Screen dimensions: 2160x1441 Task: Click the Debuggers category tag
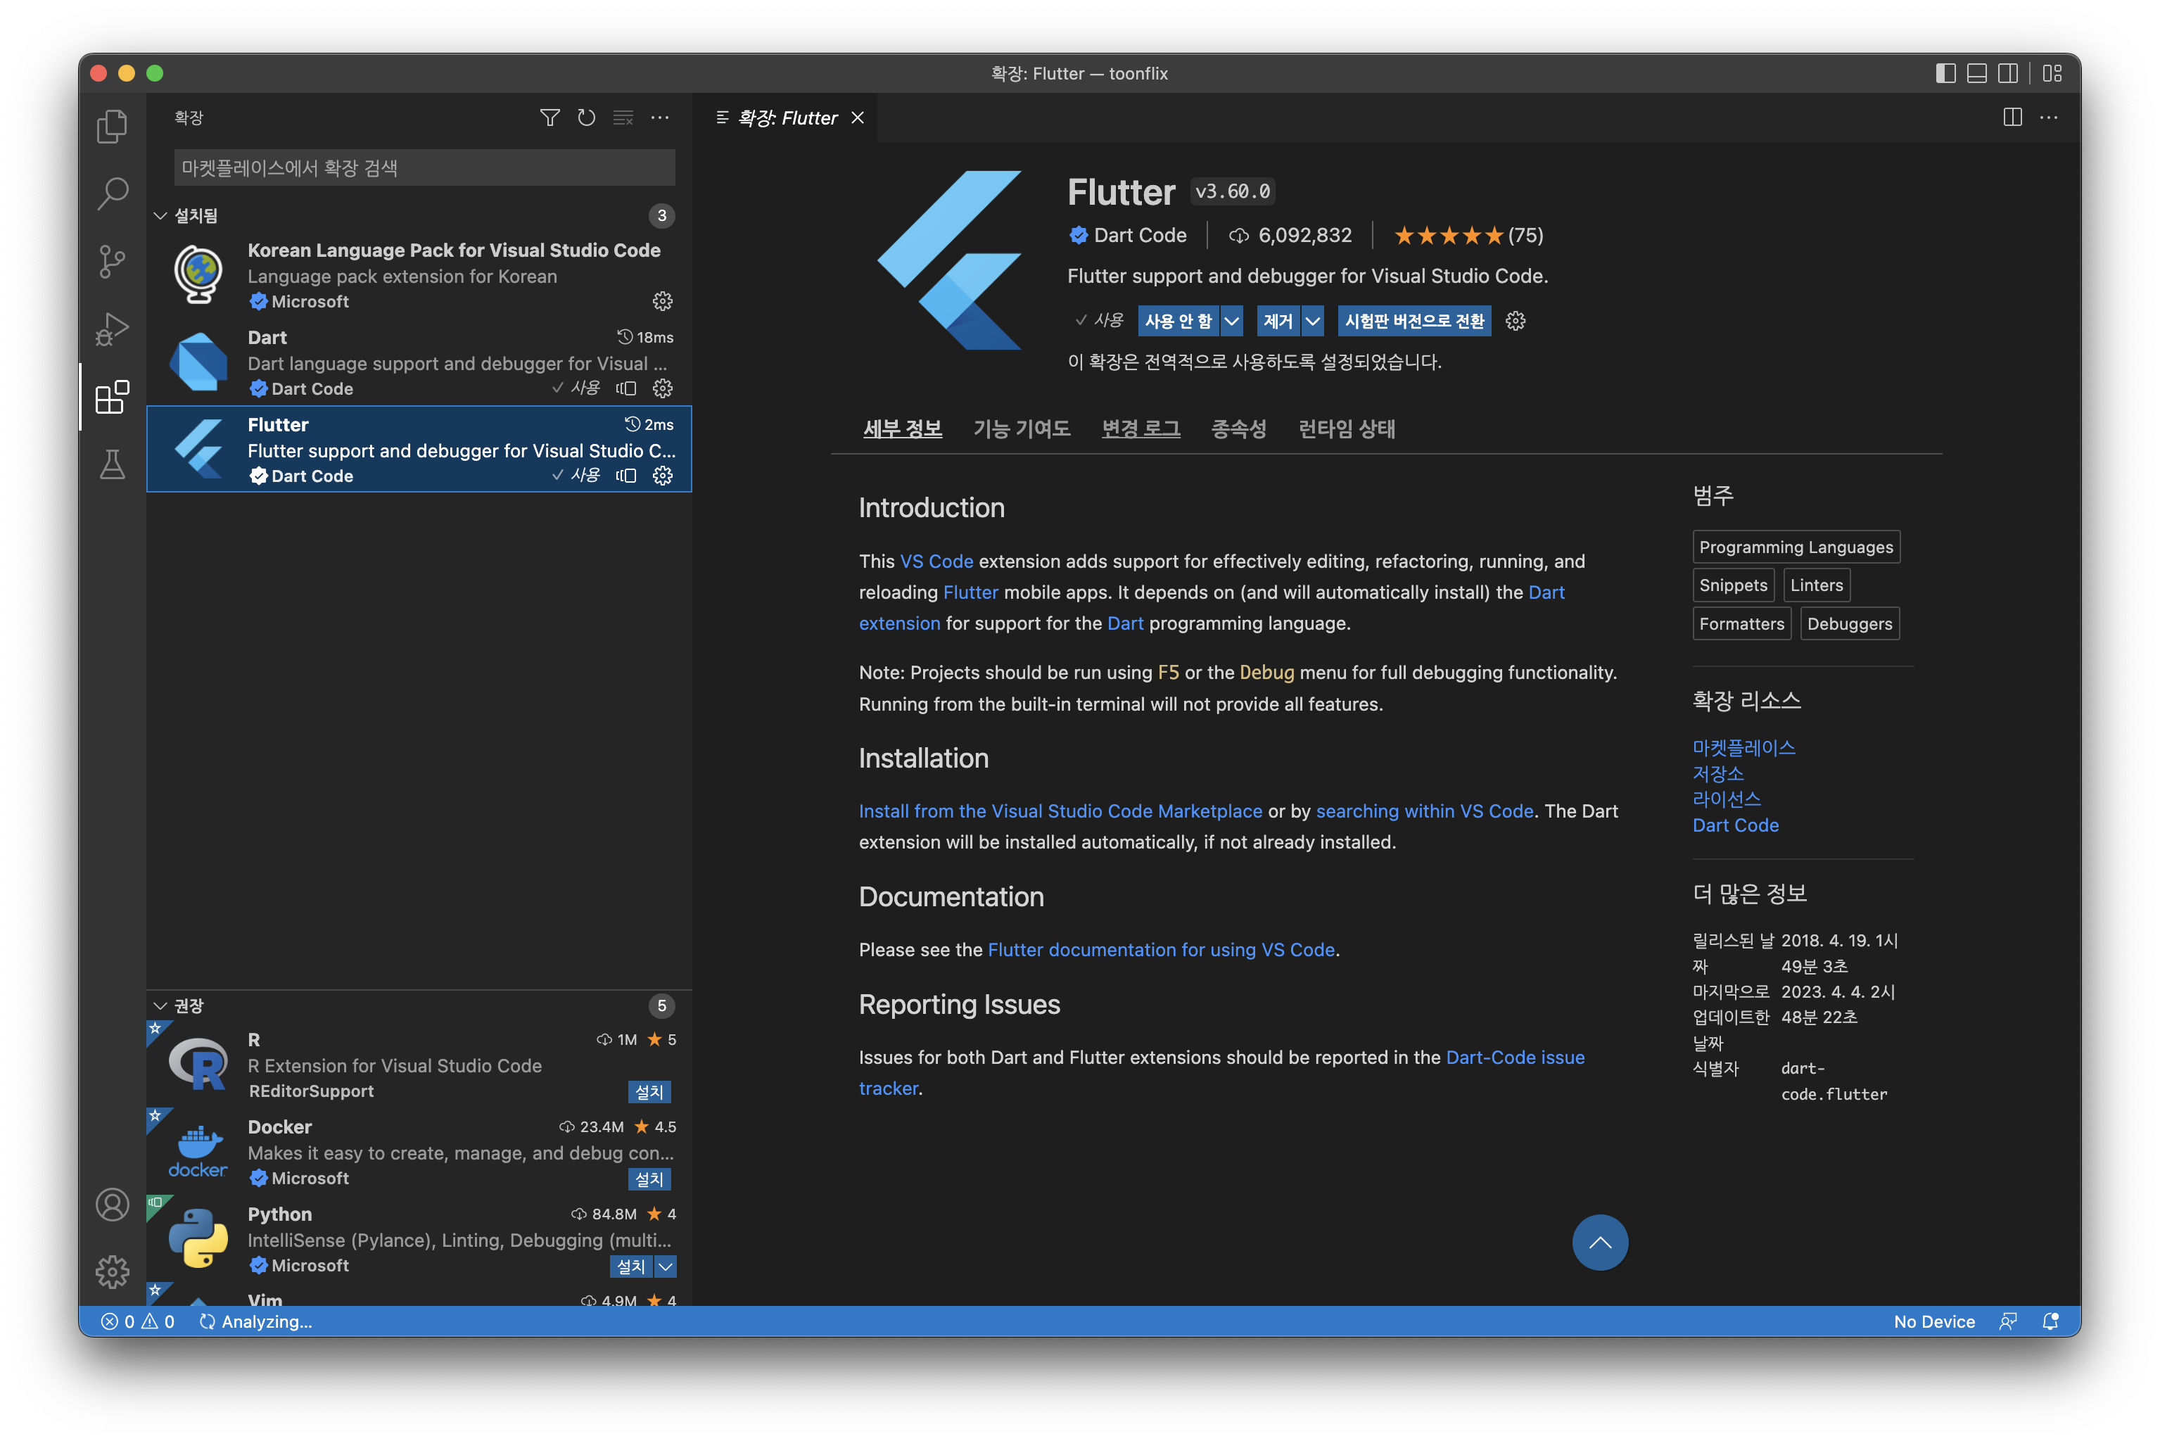coord(1848,624)
